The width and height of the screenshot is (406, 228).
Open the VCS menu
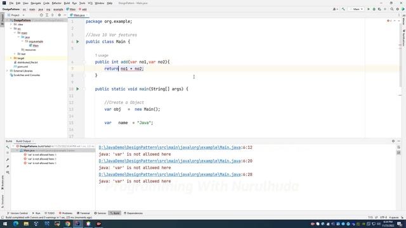[90, 3]
